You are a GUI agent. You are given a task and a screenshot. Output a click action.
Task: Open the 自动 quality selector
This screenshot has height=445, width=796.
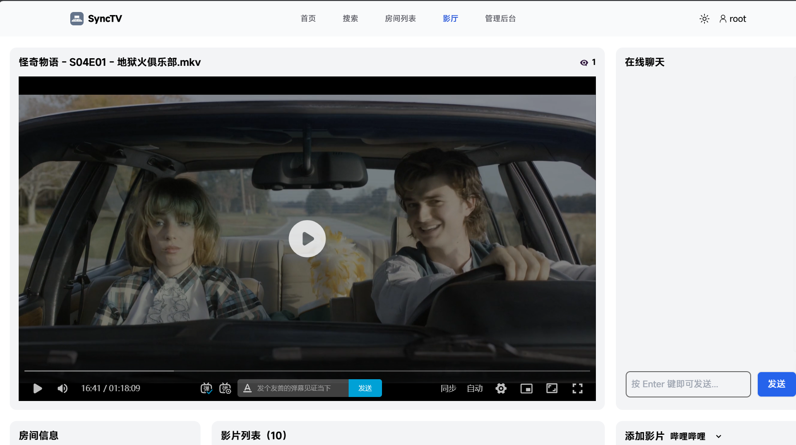475,389
